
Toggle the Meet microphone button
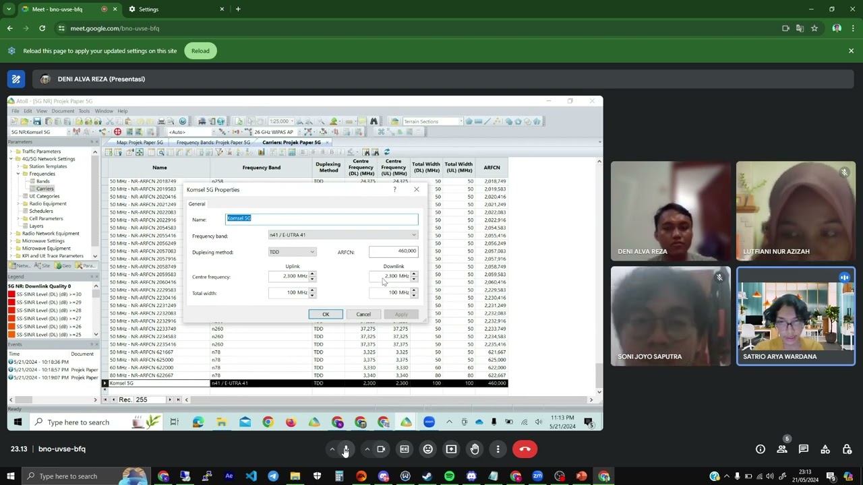346,449
